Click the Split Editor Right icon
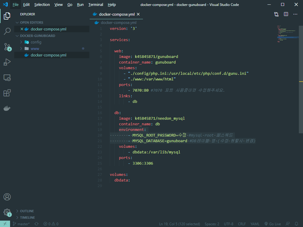The image size is (303, 227). point(286,14)
